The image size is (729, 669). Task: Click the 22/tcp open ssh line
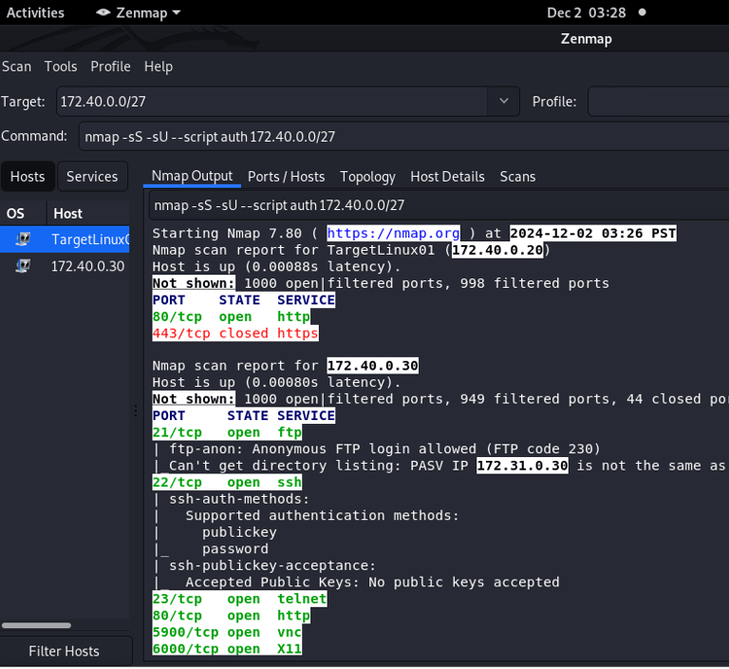tap(227, 483)
